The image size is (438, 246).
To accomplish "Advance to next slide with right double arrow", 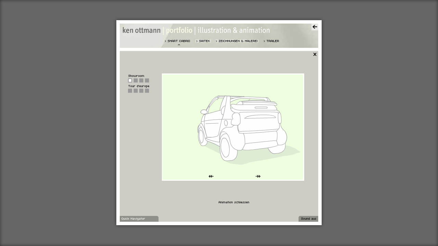I will click(258, 176).
